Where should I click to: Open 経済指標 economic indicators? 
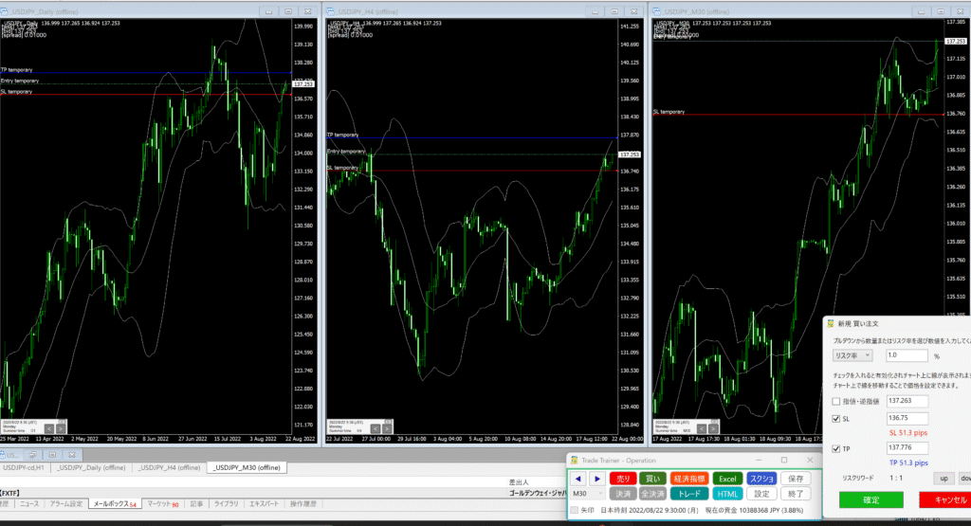click(x=689, y=479)
